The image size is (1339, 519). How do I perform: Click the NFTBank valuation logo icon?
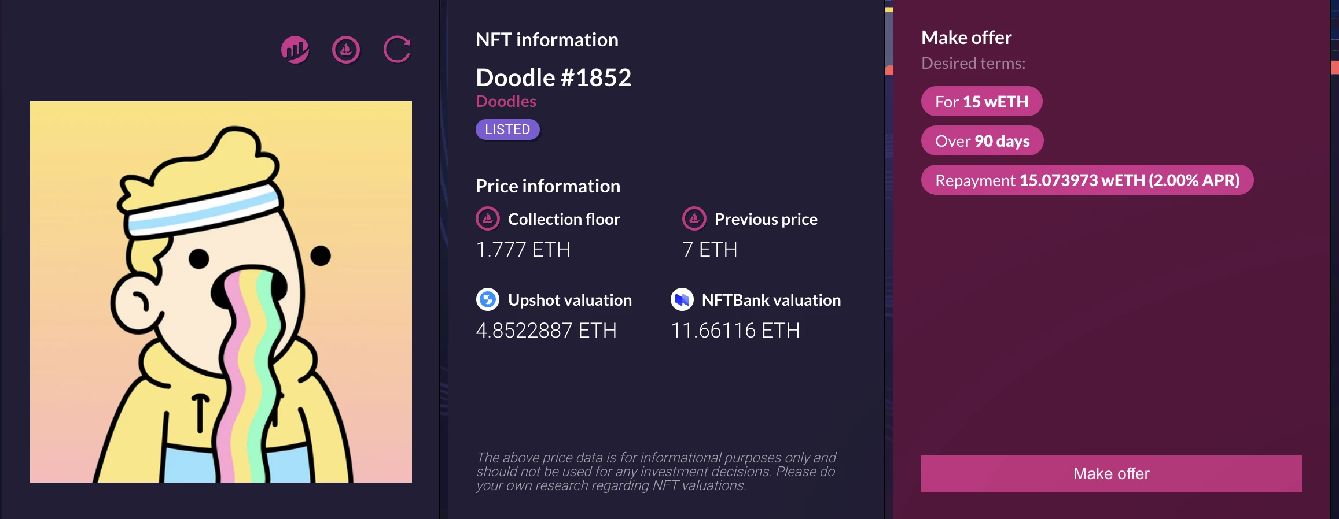point(682,299)
